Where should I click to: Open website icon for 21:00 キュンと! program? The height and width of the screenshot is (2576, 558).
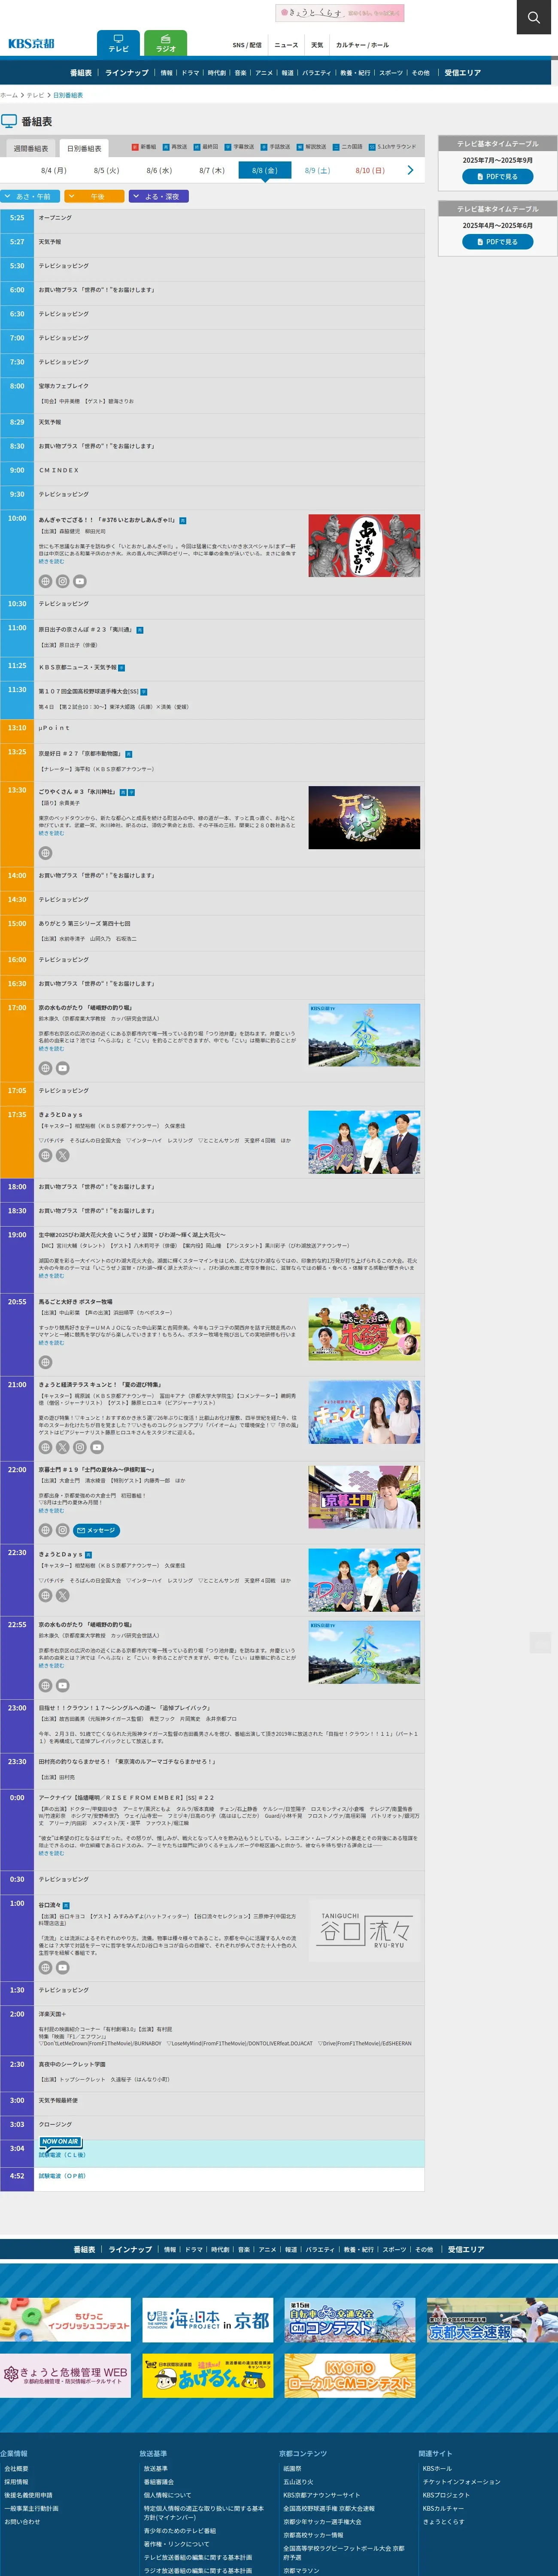tap(45, 1447)
